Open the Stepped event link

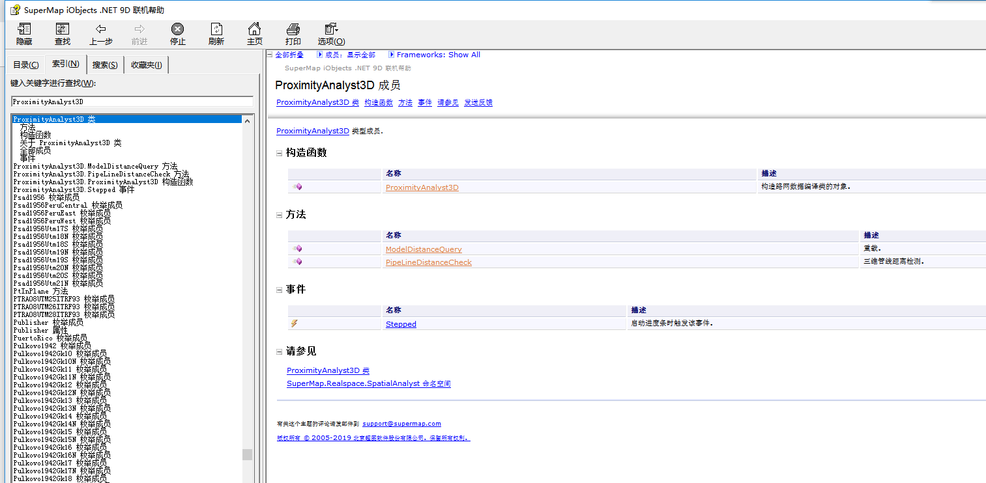tap(401, 324)
